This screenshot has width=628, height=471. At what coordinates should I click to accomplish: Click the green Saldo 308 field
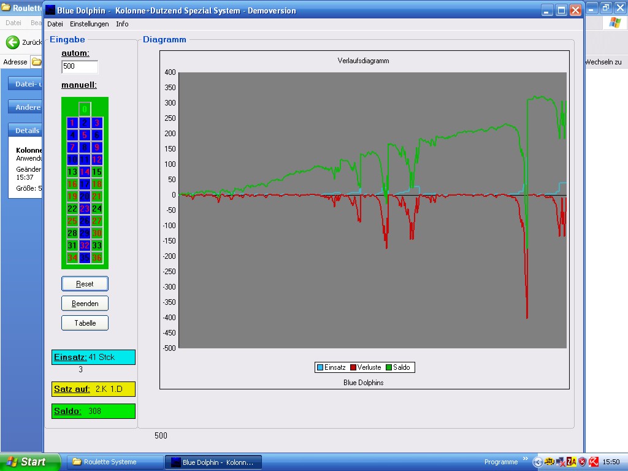pyautogui.click(x=93, y=412)
